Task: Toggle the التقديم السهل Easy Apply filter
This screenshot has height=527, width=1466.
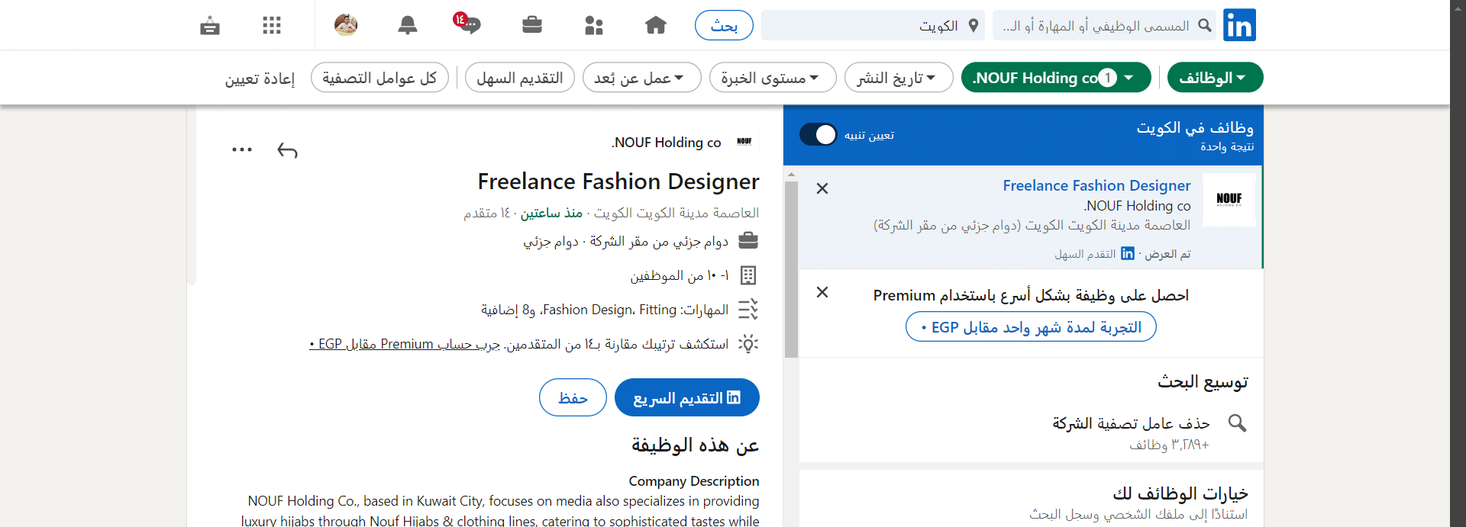Action: 520,78
